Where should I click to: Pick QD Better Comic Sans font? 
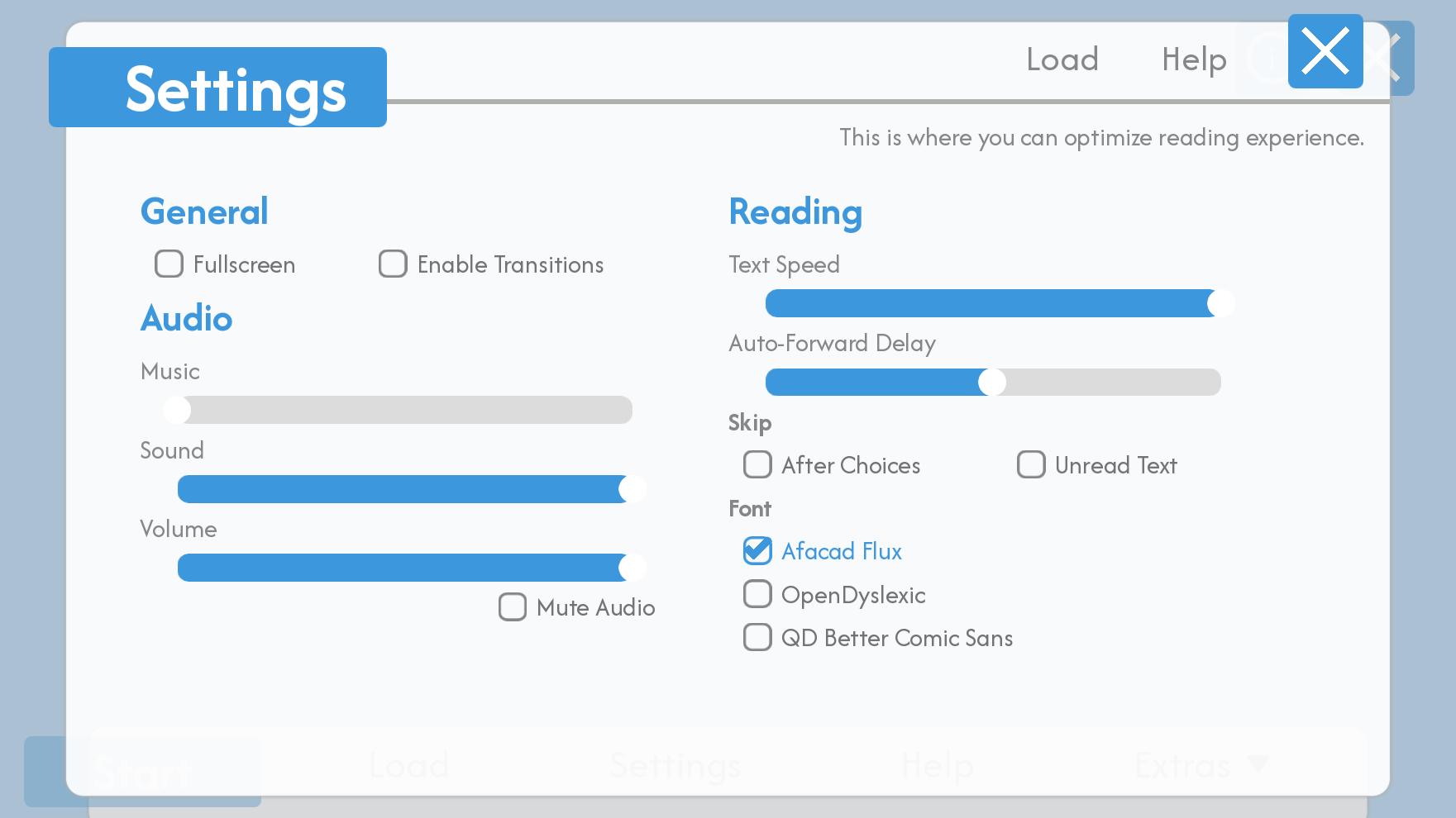(757, 638)
